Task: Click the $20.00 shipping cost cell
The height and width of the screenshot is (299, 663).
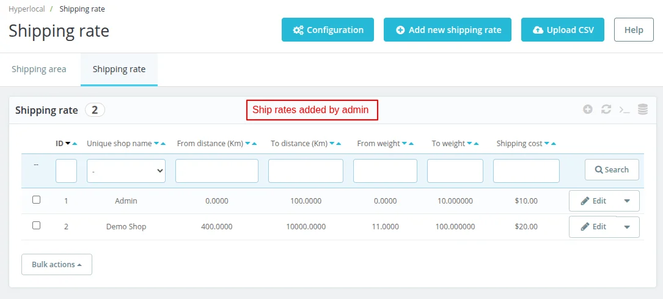Action: coord(526,227)
